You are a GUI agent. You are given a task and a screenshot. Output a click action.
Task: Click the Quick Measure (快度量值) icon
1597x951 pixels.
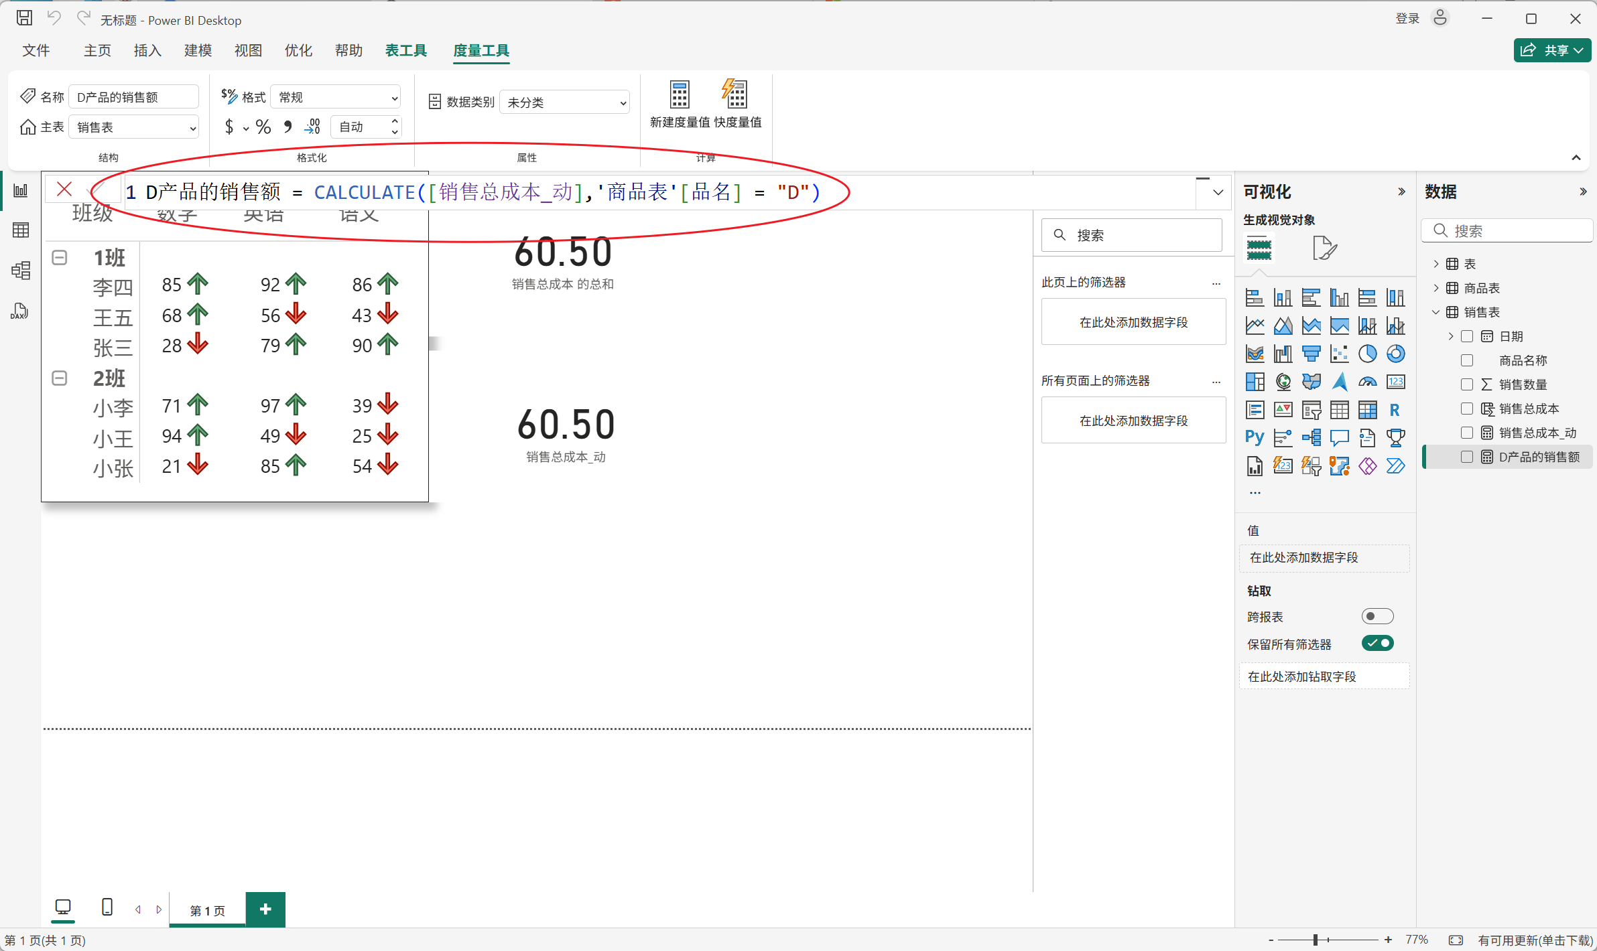tap(735, 95)
